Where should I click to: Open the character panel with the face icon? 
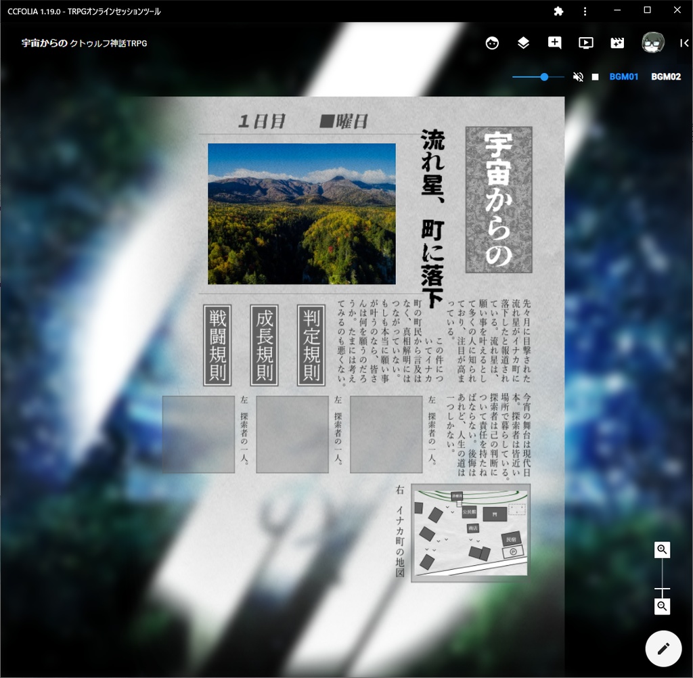point(492,43)
